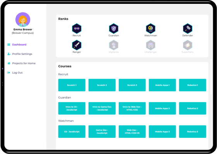Click Emma Brewer's profile avatar

pos(23,20)
